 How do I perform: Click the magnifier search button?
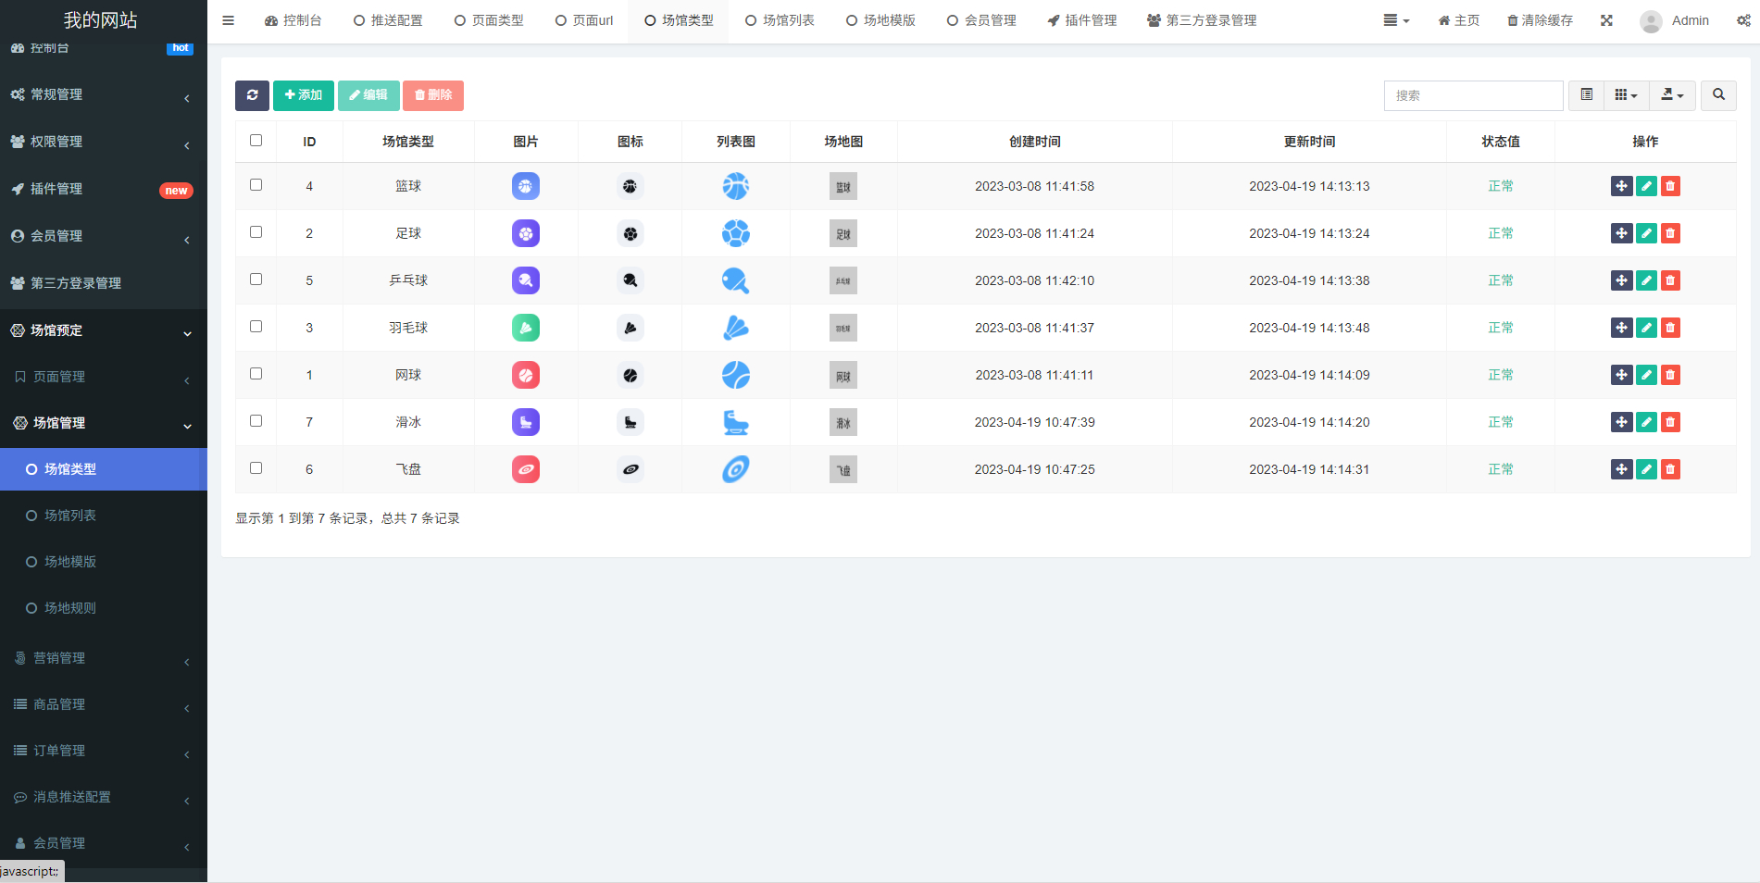[x=1718, y=95]
